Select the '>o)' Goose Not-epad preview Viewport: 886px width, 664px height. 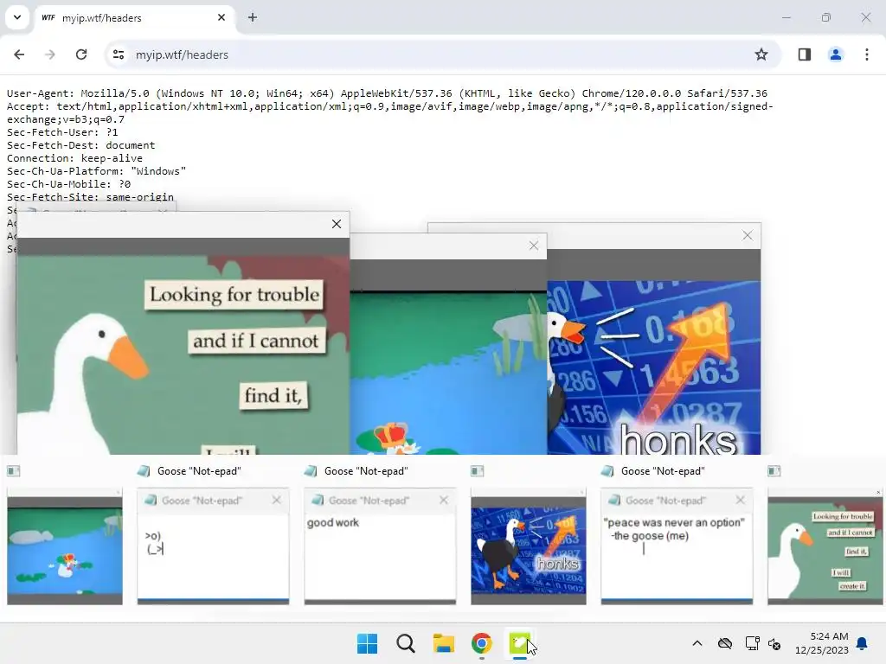[213, 546]
